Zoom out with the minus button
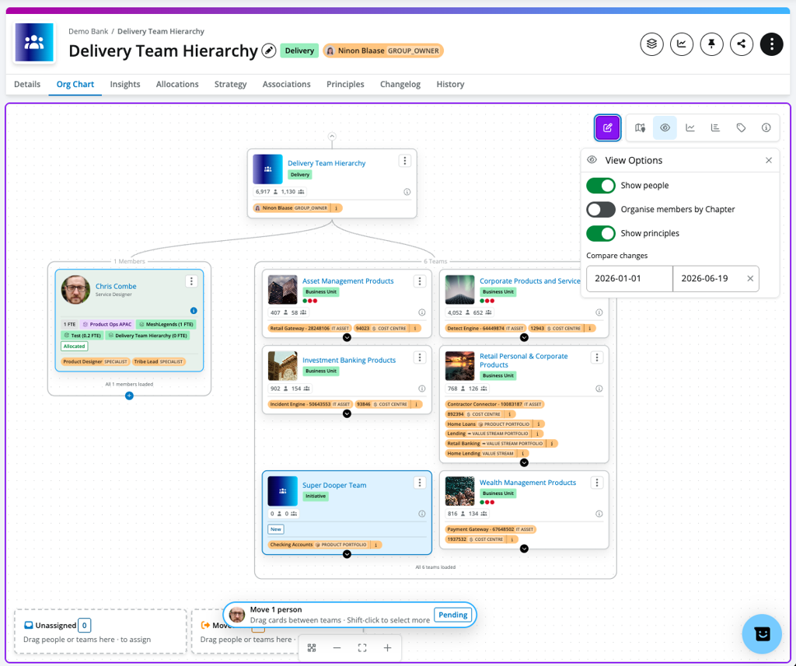Screen dimensions: 796x666 (337, 647)
